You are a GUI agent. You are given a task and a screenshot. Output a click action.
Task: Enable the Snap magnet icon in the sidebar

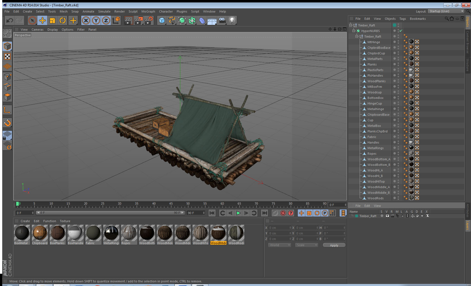pyautogui.click(x=7, y=123)
